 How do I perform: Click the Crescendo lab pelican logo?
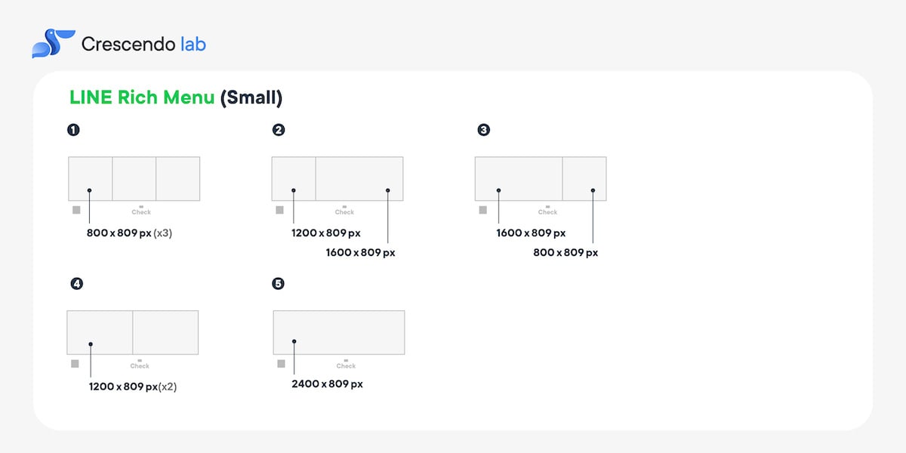click(x=52, y=43)
